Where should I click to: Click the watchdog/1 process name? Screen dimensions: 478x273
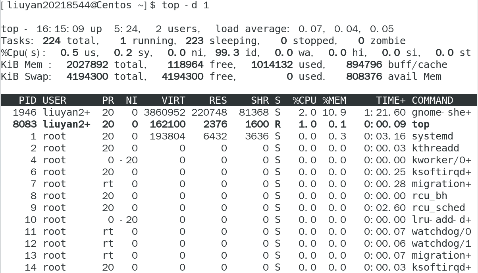(x=441, y=244)
